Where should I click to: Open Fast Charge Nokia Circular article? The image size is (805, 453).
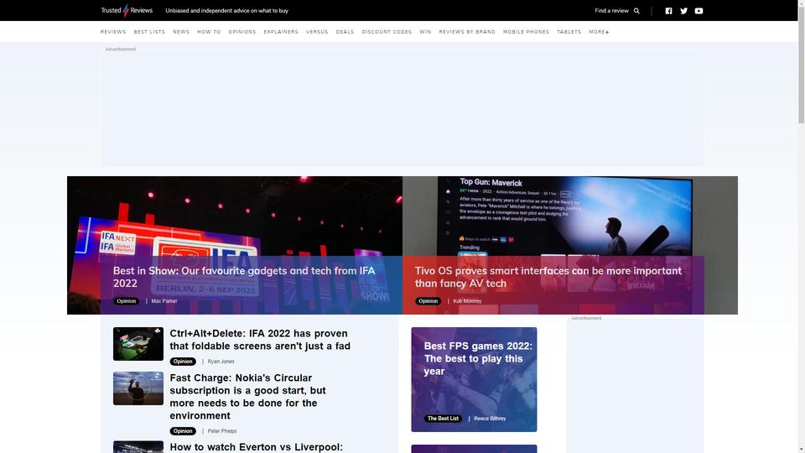click(x=248, y=397)
